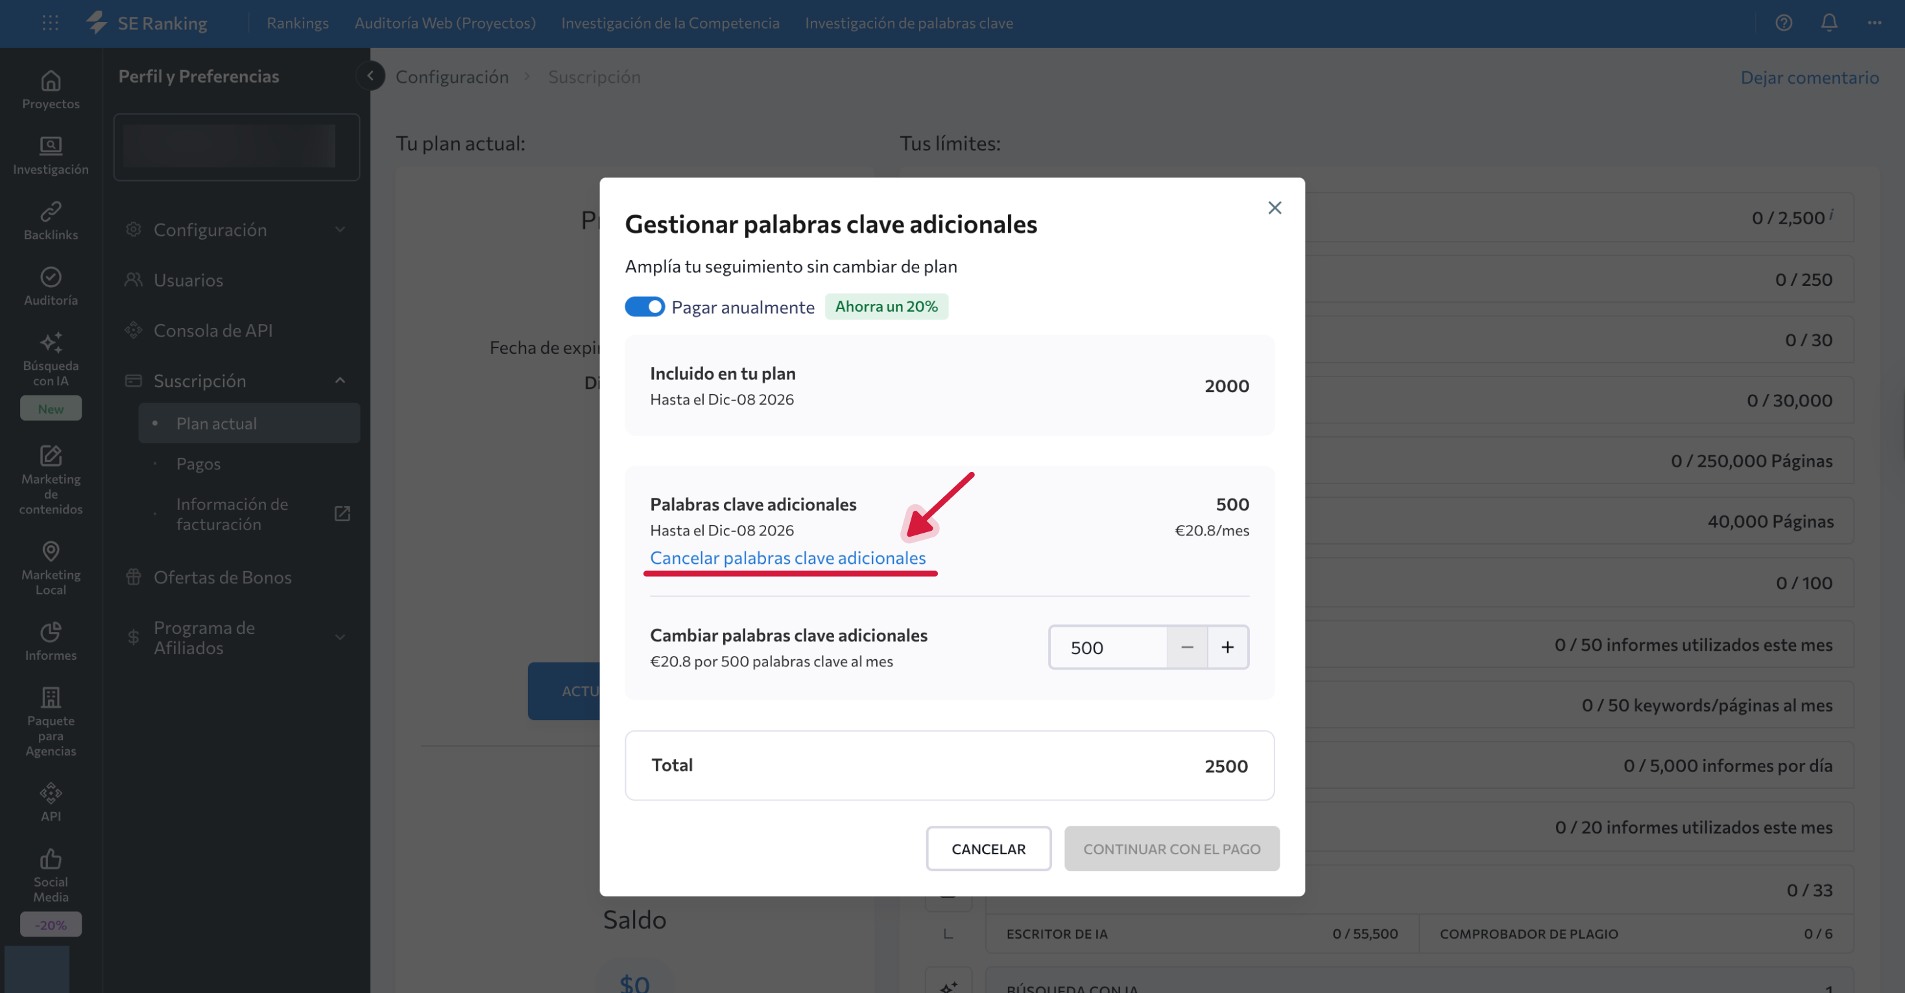1905x993 pixels.
Task: Open Marketing Local pin icon
Action: pos(51,551)
